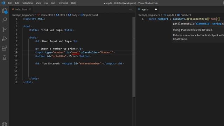The height and width of the screenshot is (126, 224).
Task: Open the Source Control view
Action: point(5,29)
